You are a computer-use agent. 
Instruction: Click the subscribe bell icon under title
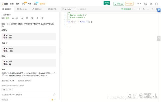pyautogui.click(x=37, y=18)
